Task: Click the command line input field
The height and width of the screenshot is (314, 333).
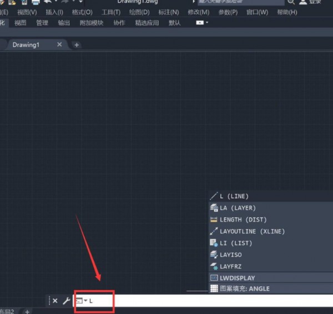Action: (211, 301)
